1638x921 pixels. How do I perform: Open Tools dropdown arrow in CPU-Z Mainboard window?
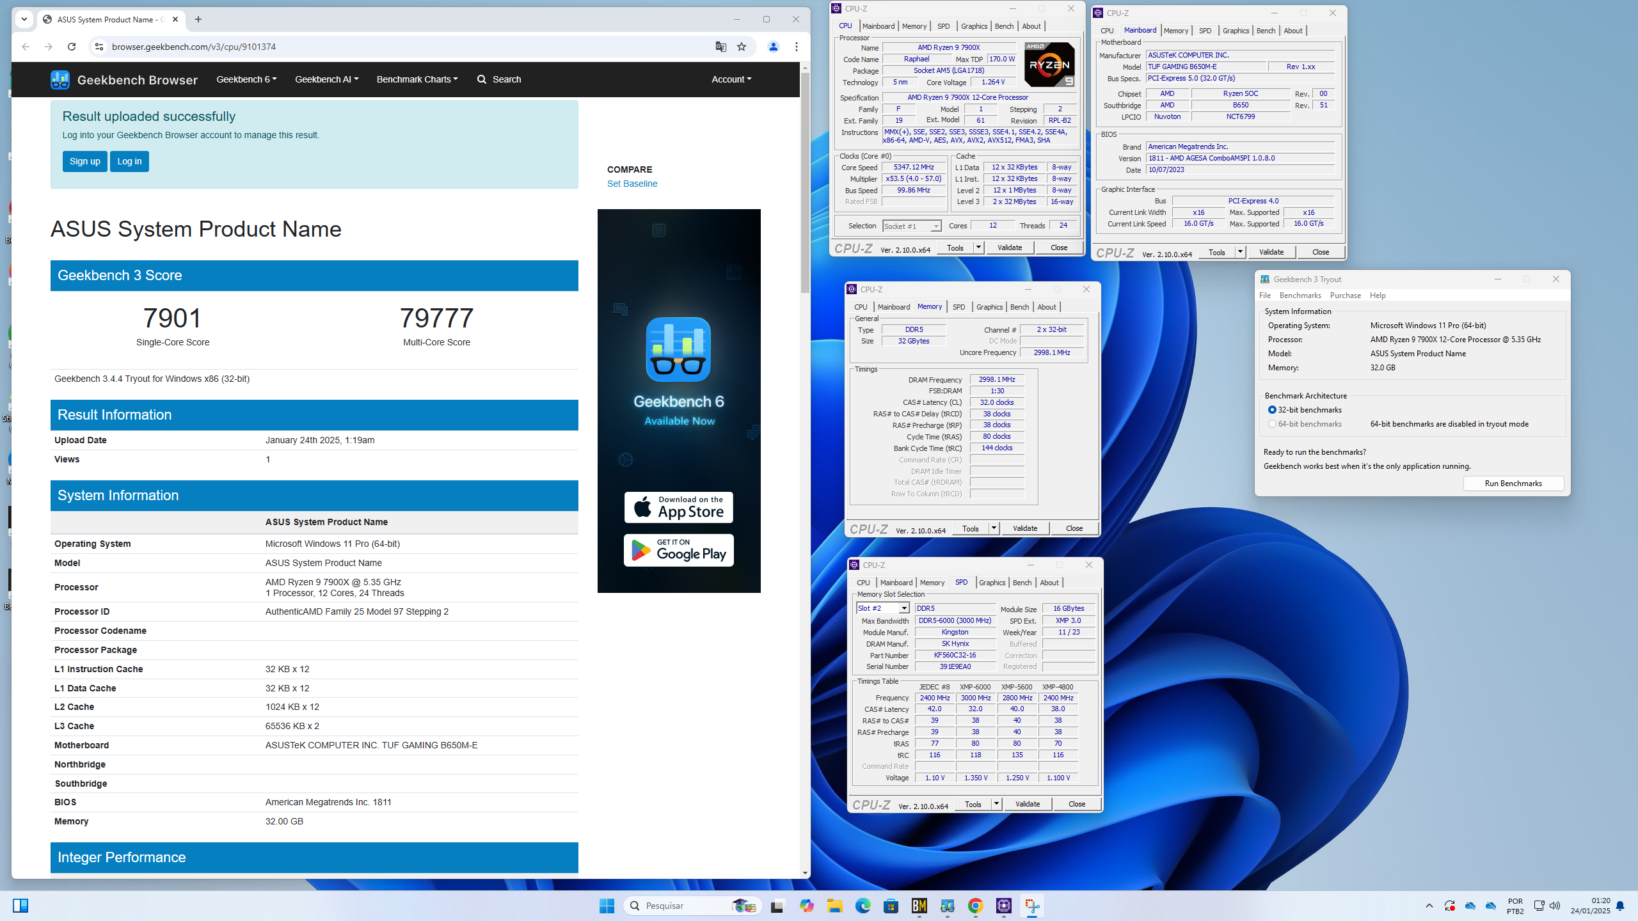[x=1240, y=252]
